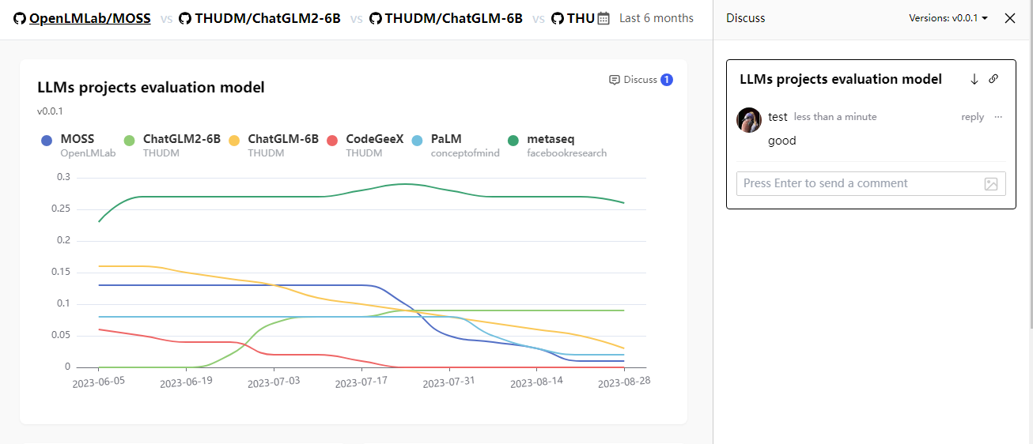Click the GitHub icon beside THUDM/ChatGLM-6B
The width and height of the screenshot is (1033, 444).
[x=376, y=18]
